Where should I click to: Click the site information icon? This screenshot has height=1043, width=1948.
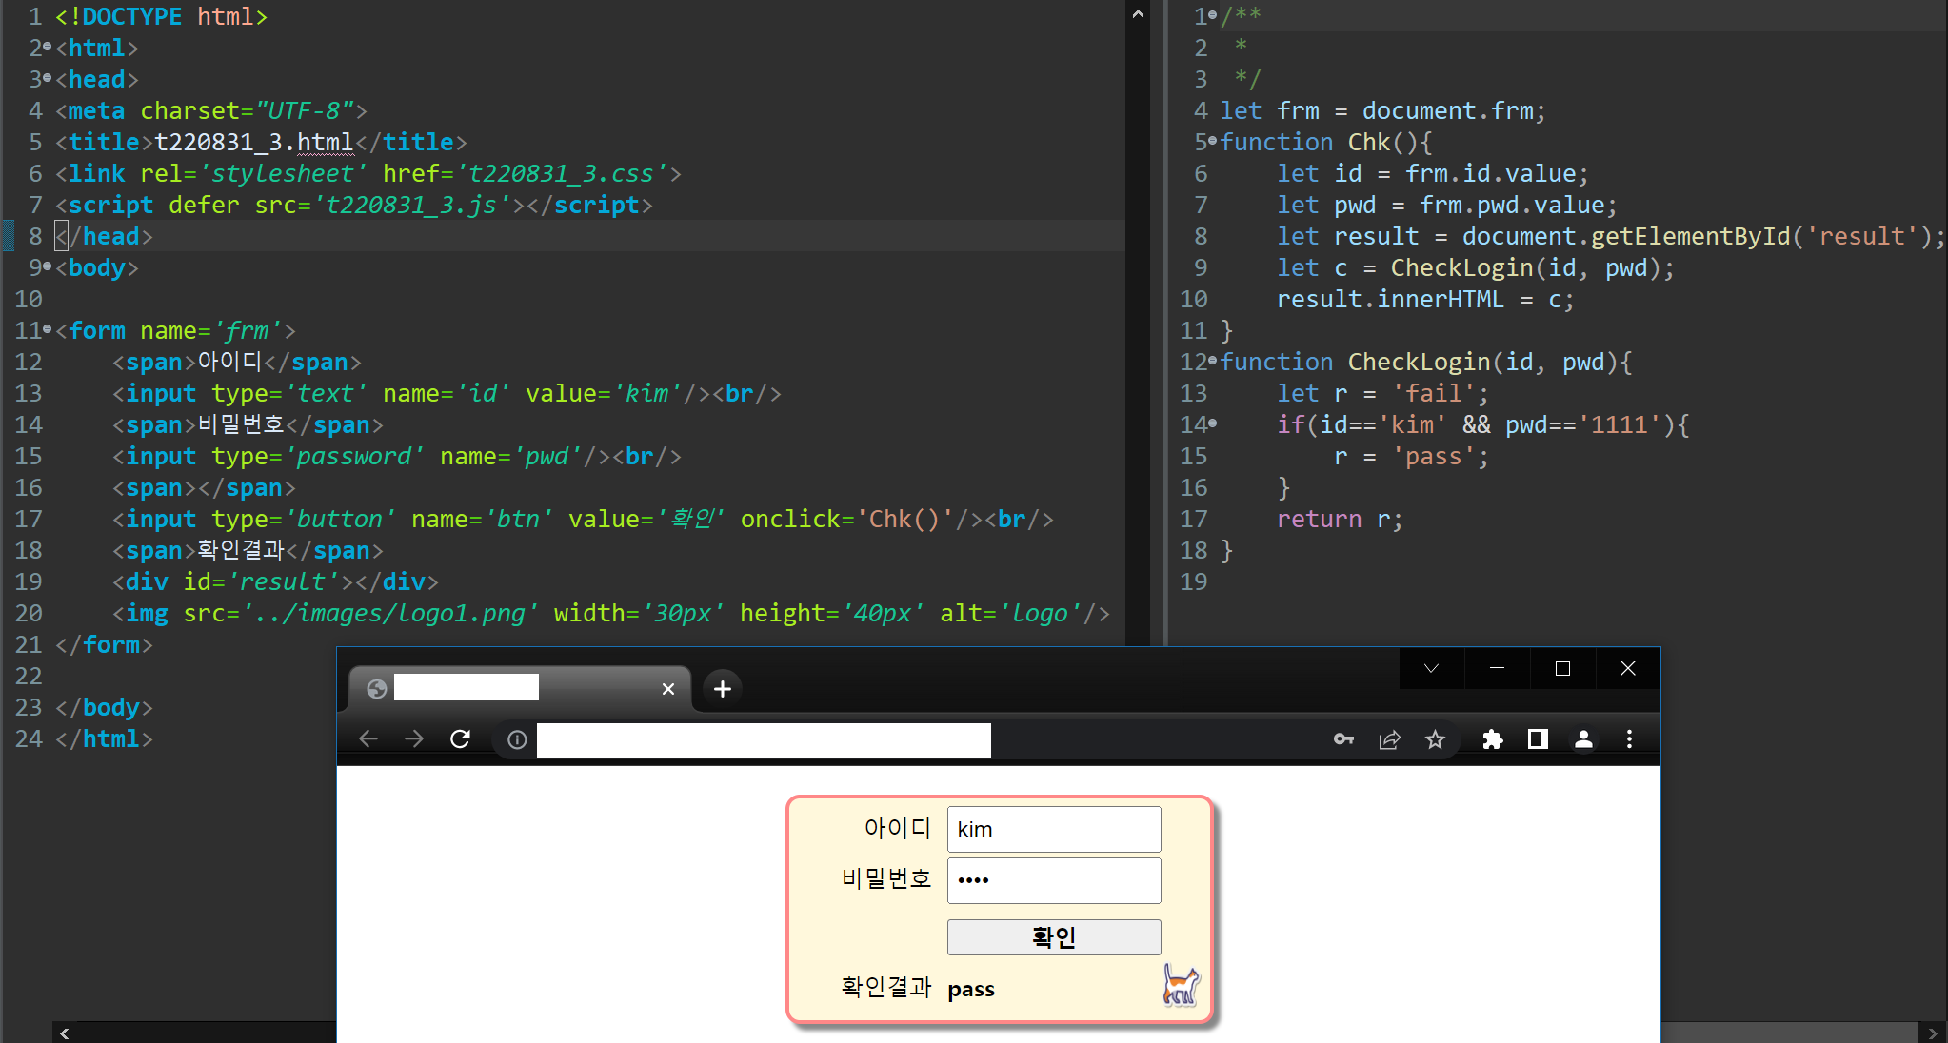(x=517, y=739)
